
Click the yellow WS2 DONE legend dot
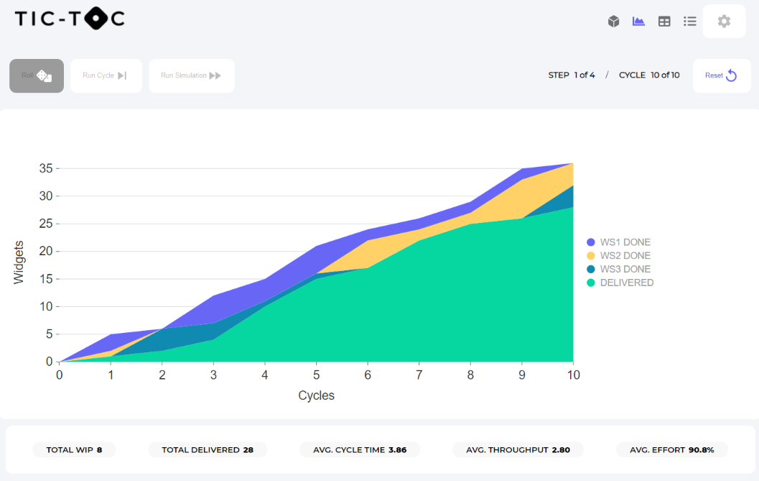pyautogui.click(x=591, y=256)
